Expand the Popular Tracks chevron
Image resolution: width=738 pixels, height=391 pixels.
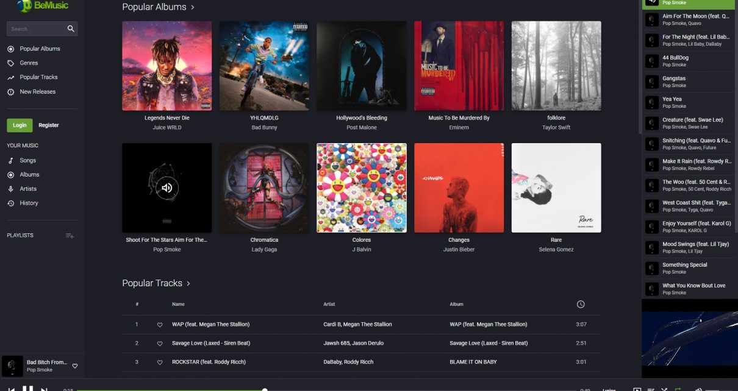click(188, 283)
